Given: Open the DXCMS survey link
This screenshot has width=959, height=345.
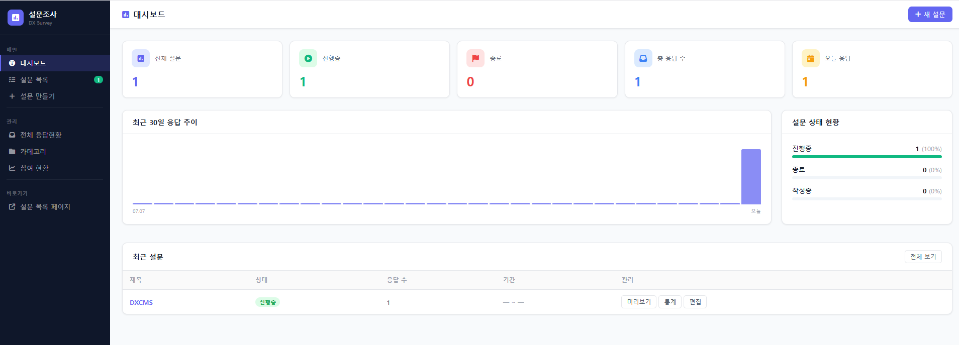Looking at the screenshot, I should [141, 302].
